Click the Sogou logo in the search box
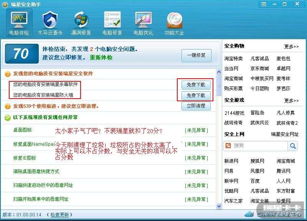This screenshot has width=307, height=221. pyautogui.click(x=228, y=145)
